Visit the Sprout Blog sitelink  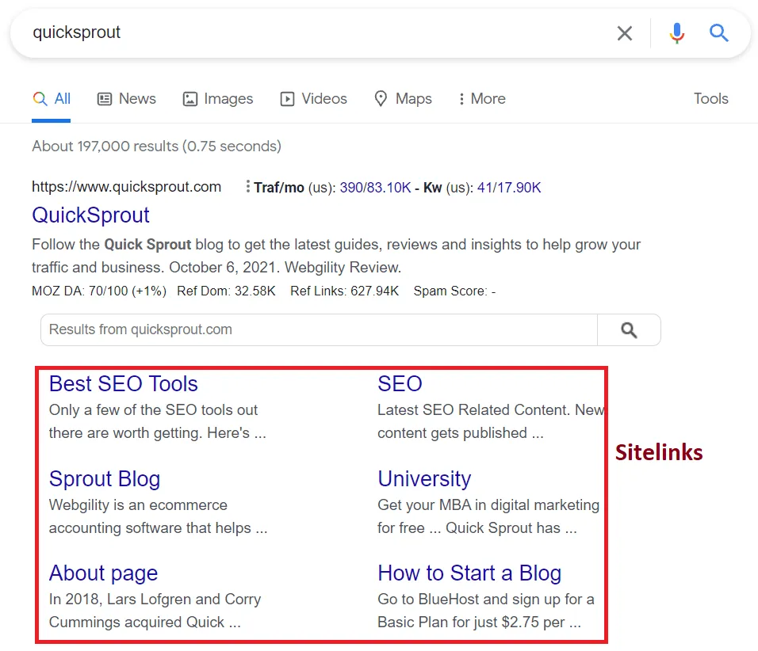[105, 479]
